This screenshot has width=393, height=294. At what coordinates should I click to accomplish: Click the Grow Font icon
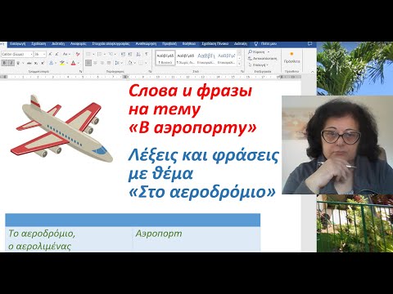pos(50,54)
